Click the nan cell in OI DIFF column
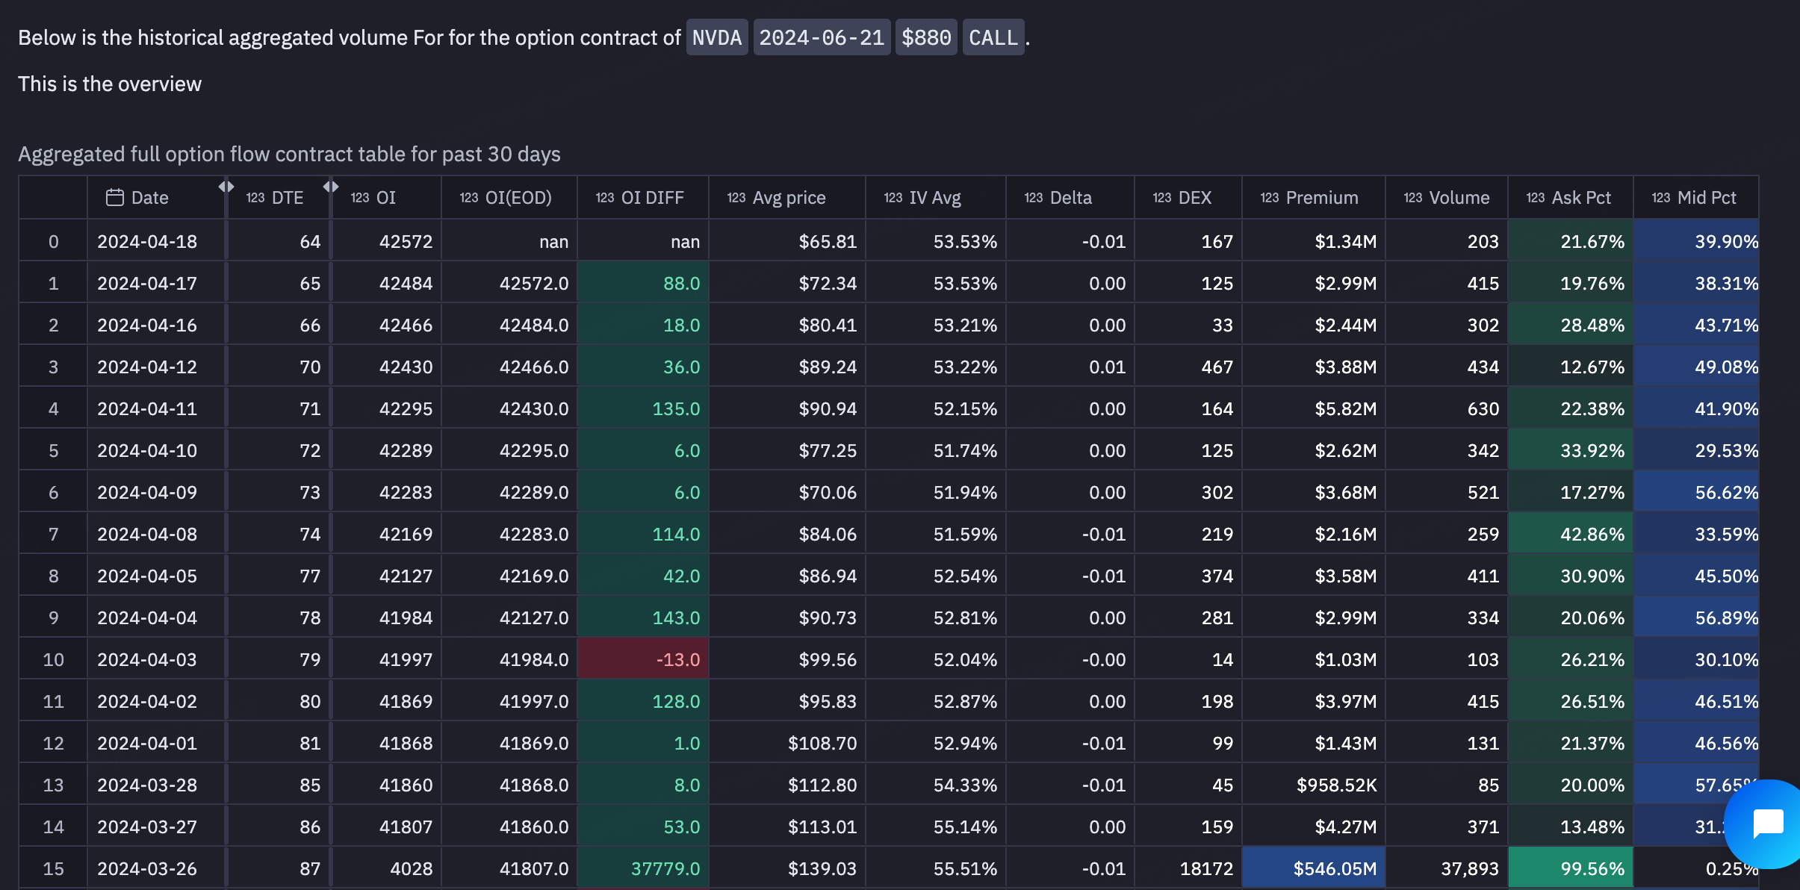This screenshot has height=890, width=1800. [643, 241]
